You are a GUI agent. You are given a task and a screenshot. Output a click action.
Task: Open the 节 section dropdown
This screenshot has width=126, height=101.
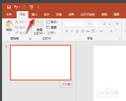tap(51, 33)
